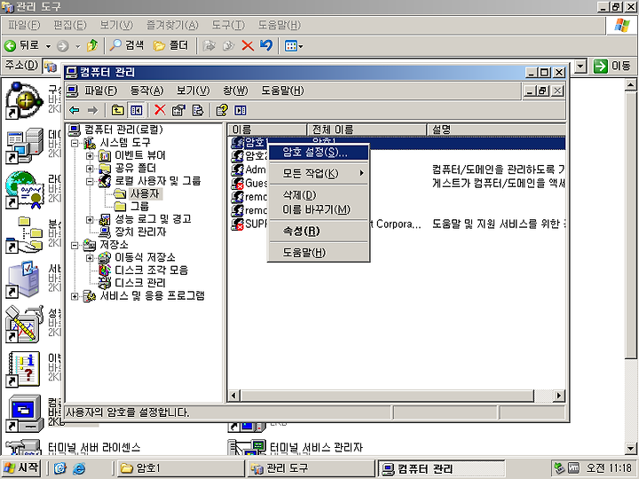This screenshot has width=639, height=479.
Task: Click the 전체 이름 column header
Action: click(367, 130)
